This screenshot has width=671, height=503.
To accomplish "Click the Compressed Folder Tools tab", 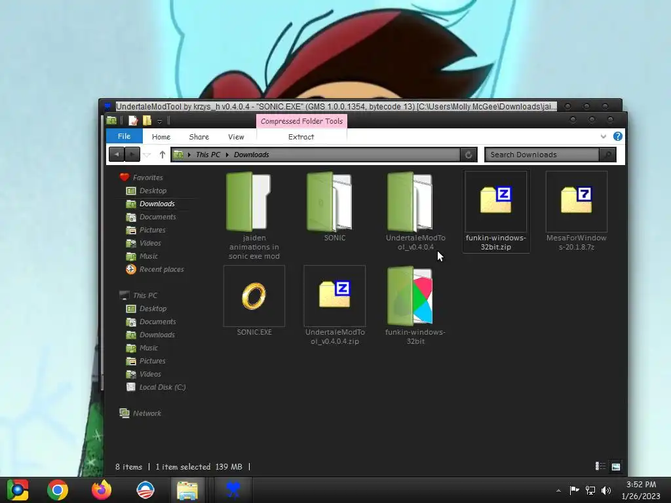I will point(301,121).
